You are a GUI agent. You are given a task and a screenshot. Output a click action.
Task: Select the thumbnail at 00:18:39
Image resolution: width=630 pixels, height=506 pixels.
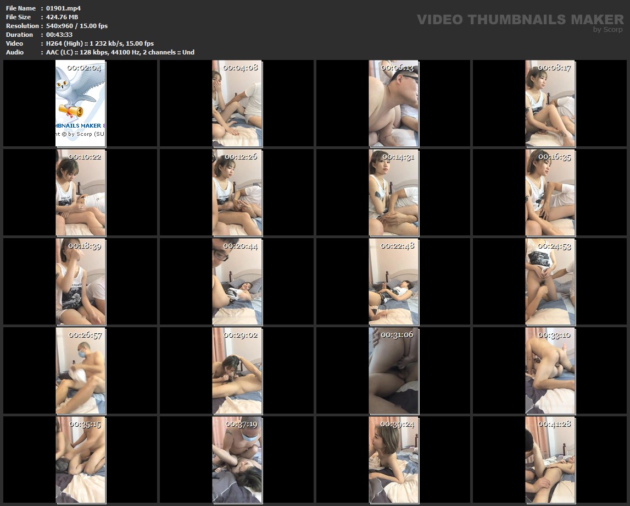click(x=80, y=282)
